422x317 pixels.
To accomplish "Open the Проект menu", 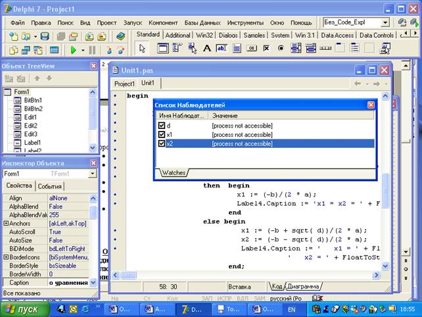I will [106, 22].
